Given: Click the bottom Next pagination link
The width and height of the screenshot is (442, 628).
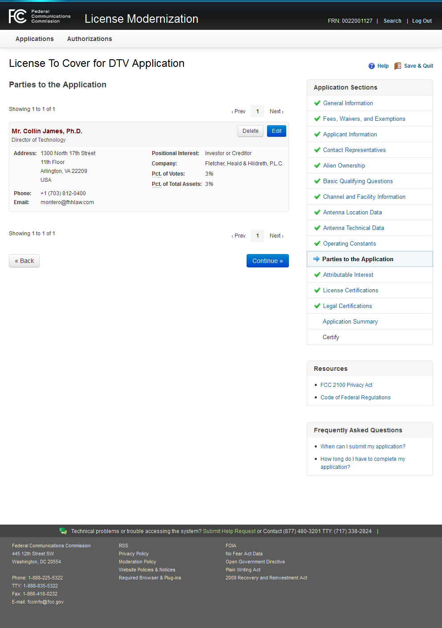Looking at the screenshot, I should click(x=276, y=236).
